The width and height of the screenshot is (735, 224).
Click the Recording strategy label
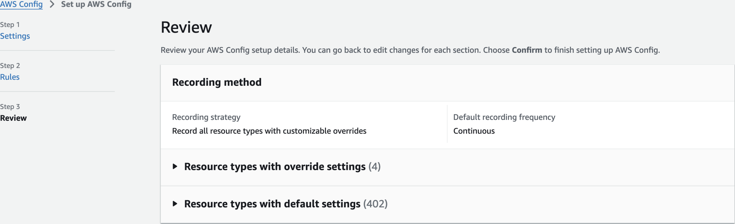(x=206, y=117)
